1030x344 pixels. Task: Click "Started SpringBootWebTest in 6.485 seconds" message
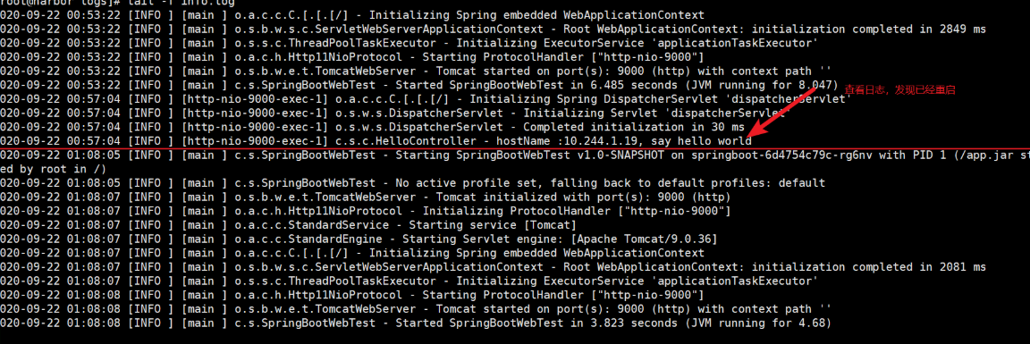(x=537, y=85)
